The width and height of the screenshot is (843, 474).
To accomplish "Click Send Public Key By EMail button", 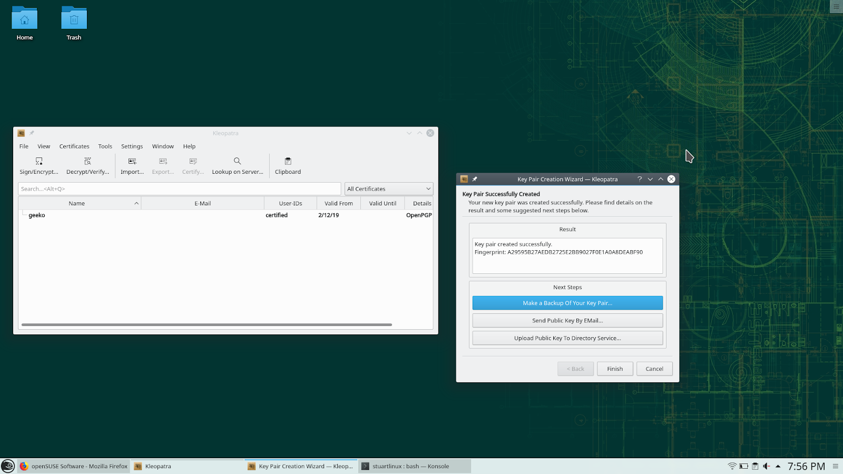I will 567,320.
